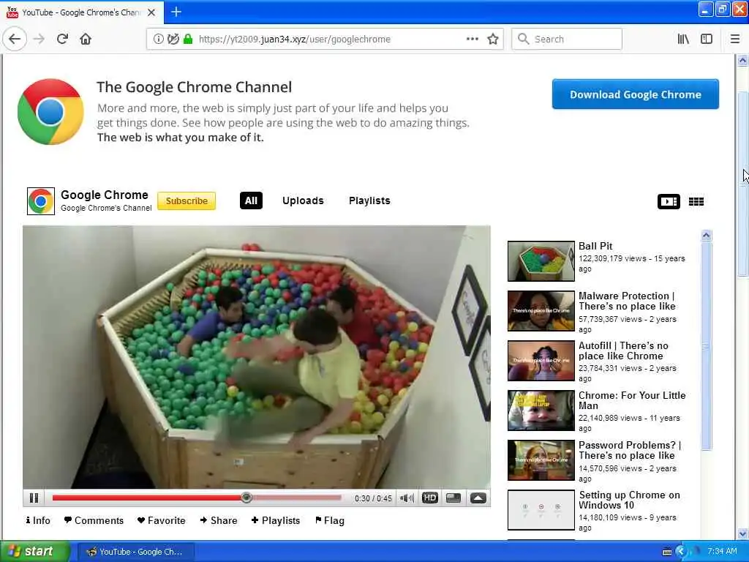
Task: Open Autofill | There's no place title
Action: (623, 351)
